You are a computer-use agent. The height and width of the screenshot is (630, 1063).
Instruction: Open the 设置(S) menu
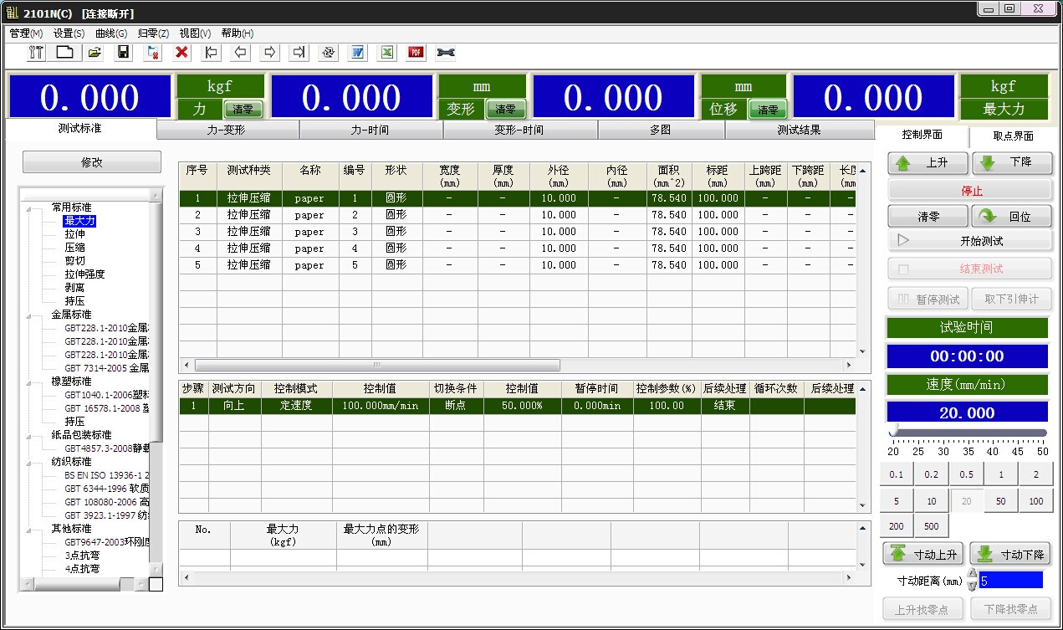(69, 33)
